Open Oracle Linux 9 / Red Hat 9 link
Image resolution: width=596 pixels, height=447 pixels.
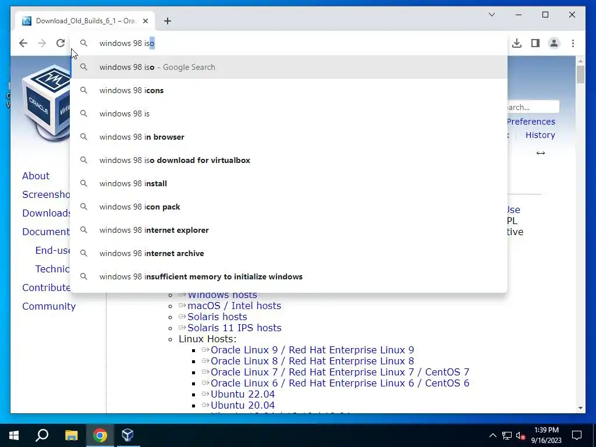tap(312, 350)
